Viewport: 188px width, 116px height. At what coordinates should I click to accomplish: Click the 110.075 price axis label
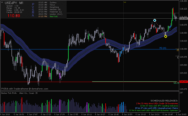click(183, 25)
